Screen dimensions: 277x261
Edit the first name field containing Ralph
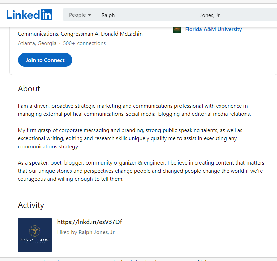pos(147,15)
